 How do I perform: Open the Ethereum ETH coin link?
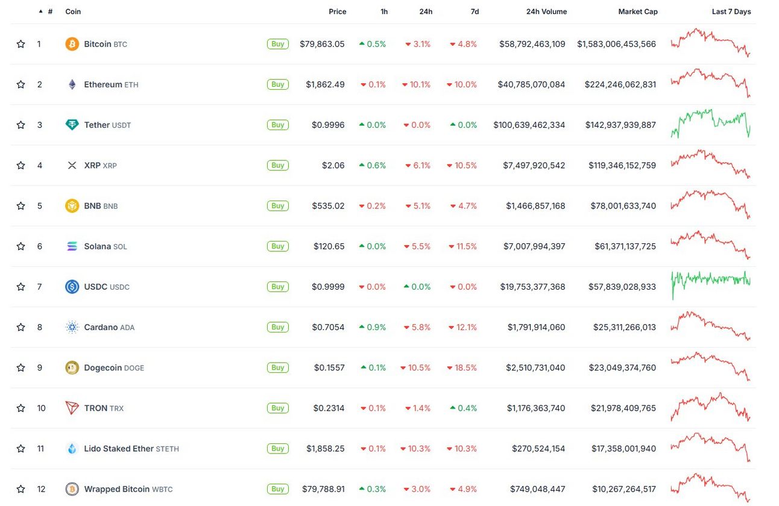point(111,84)
